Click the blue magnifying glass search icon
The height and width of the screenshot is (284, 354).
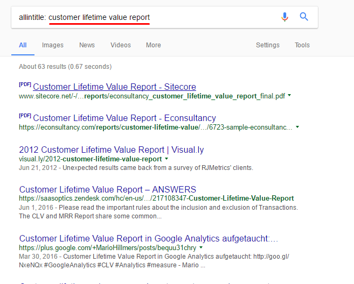[304, 17]
